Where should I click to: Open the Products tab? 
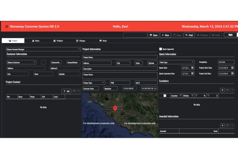[58, 41]
